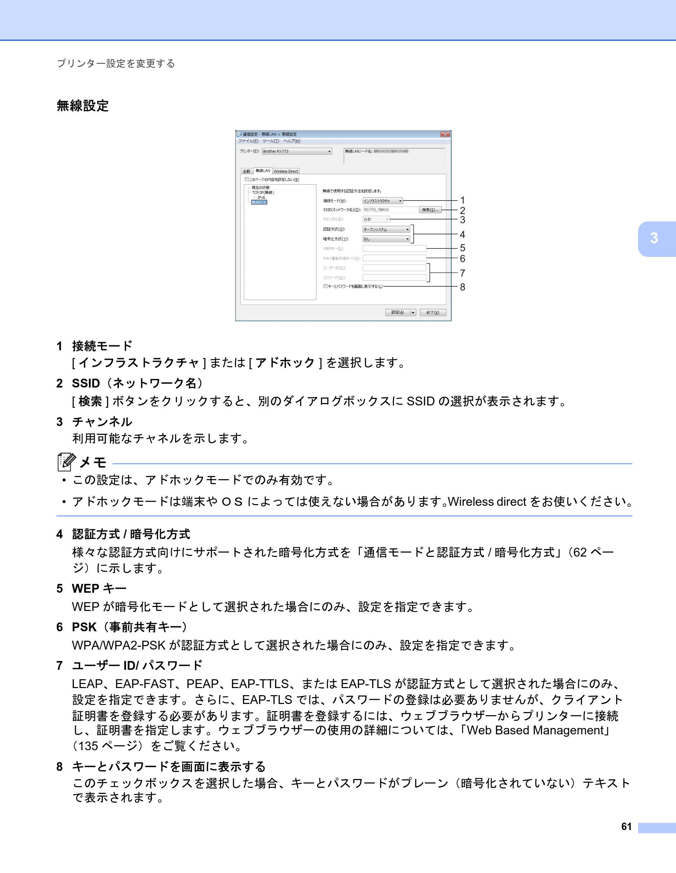The image size is (676, 873).
Task: Select 無線設定 in the tree
Action: (x=259, y=202)
